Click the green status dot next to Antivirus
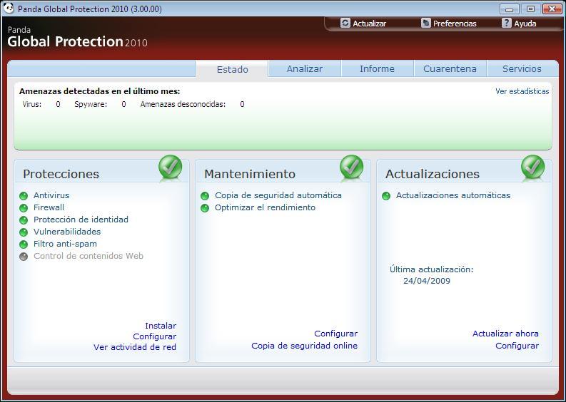Image resolution: width=566 pixels, height=402 pixels. click(x=24, y=196)
